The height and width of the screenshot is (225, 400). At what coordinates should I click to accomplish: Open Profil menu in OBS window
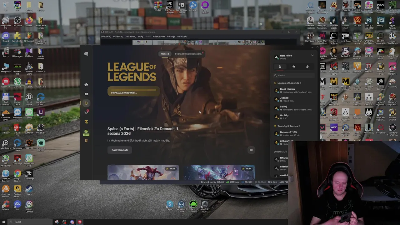point(148,37)
